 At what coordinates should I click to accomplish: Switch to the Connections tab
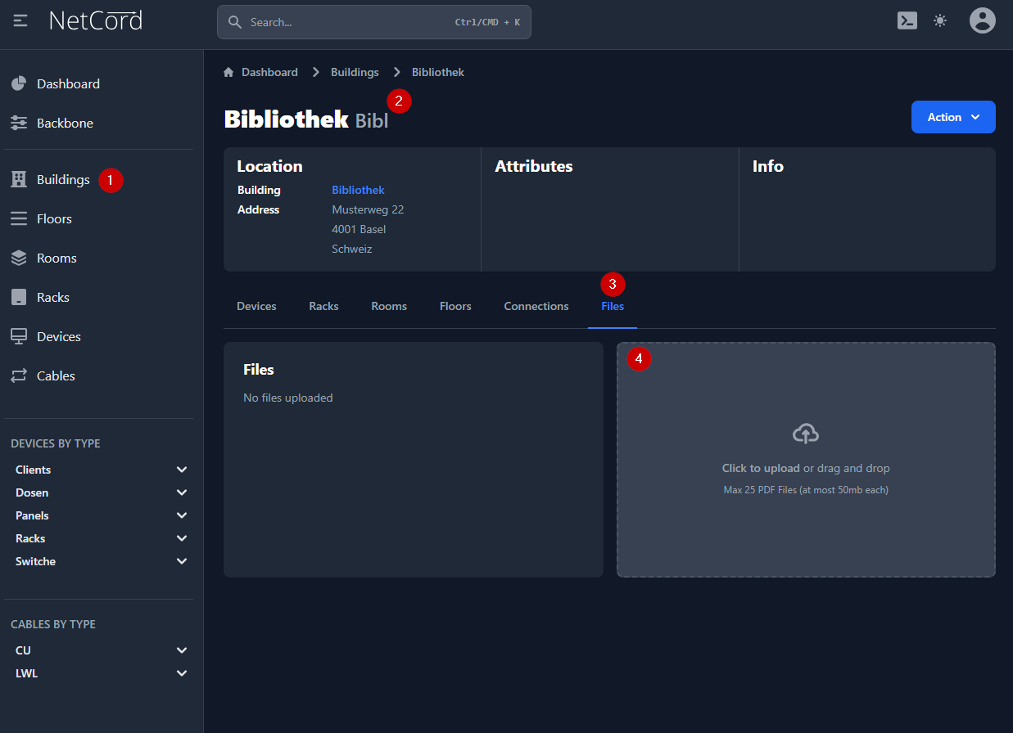(536, 306)
